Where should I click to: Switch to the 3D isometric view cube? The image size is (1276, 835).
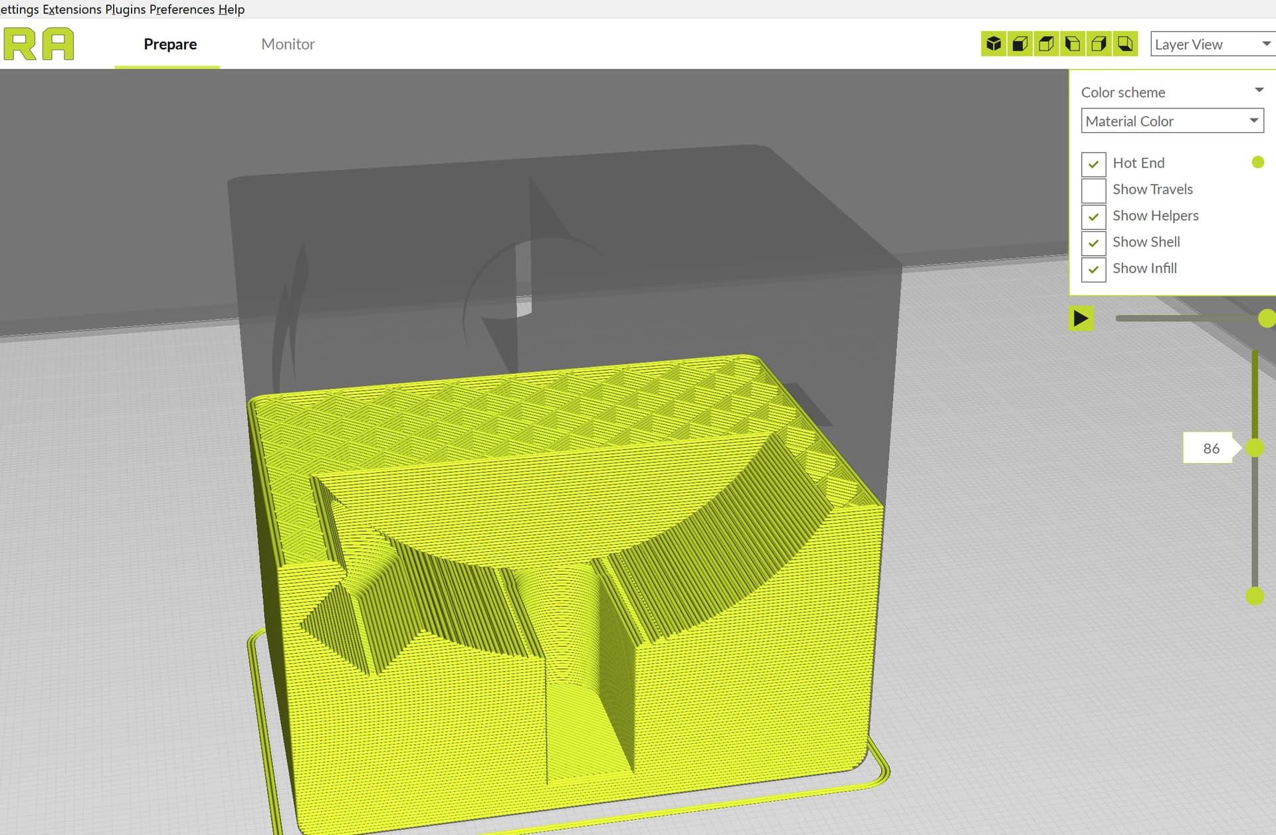(x=994, y=44)
